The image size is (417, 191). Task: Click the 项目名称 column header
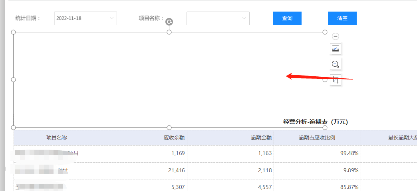(x=57, y=138)
